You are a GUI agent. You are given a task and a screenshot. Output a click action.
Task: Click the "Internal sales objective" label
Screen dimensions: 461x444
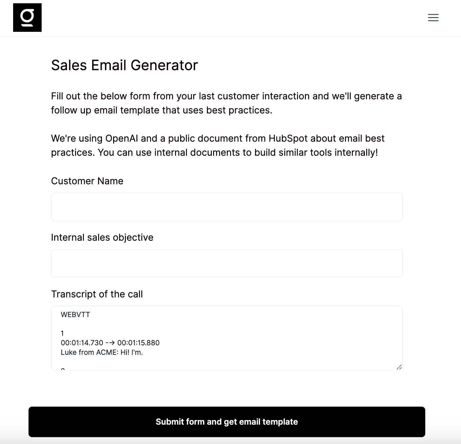click(x=102, y=237)
